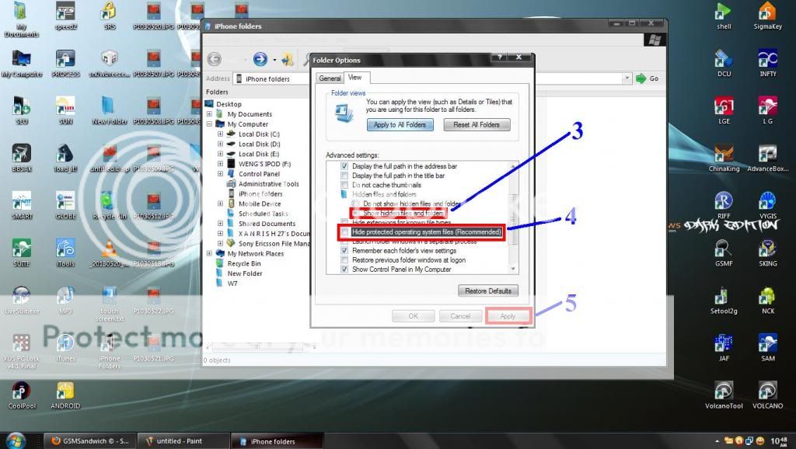Expand the My Network Places node
Screen dimensions: 796x449
pos(209,253)
